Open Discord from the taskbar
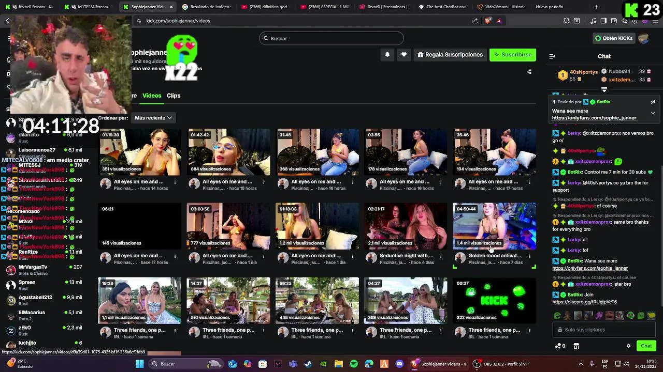 pos(399,364)
